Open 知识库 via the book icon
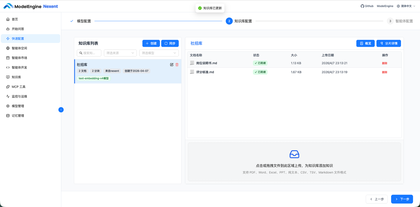420x207 pixels. [8, 77]
